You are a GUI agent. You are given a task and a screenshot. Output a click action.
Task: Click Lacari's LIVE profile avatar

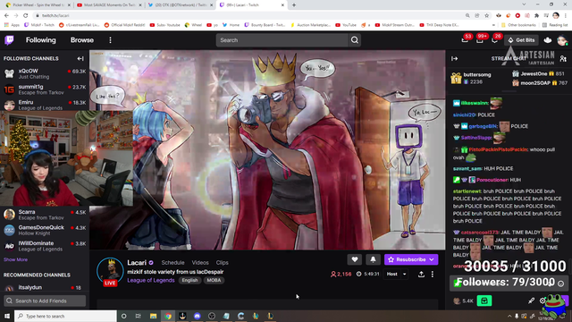pyautogui.click(x=110, y=271)
